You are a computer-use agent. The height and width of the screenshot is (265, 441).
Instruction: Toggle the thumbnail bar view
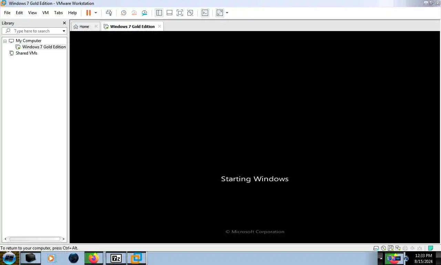(170, 13)
